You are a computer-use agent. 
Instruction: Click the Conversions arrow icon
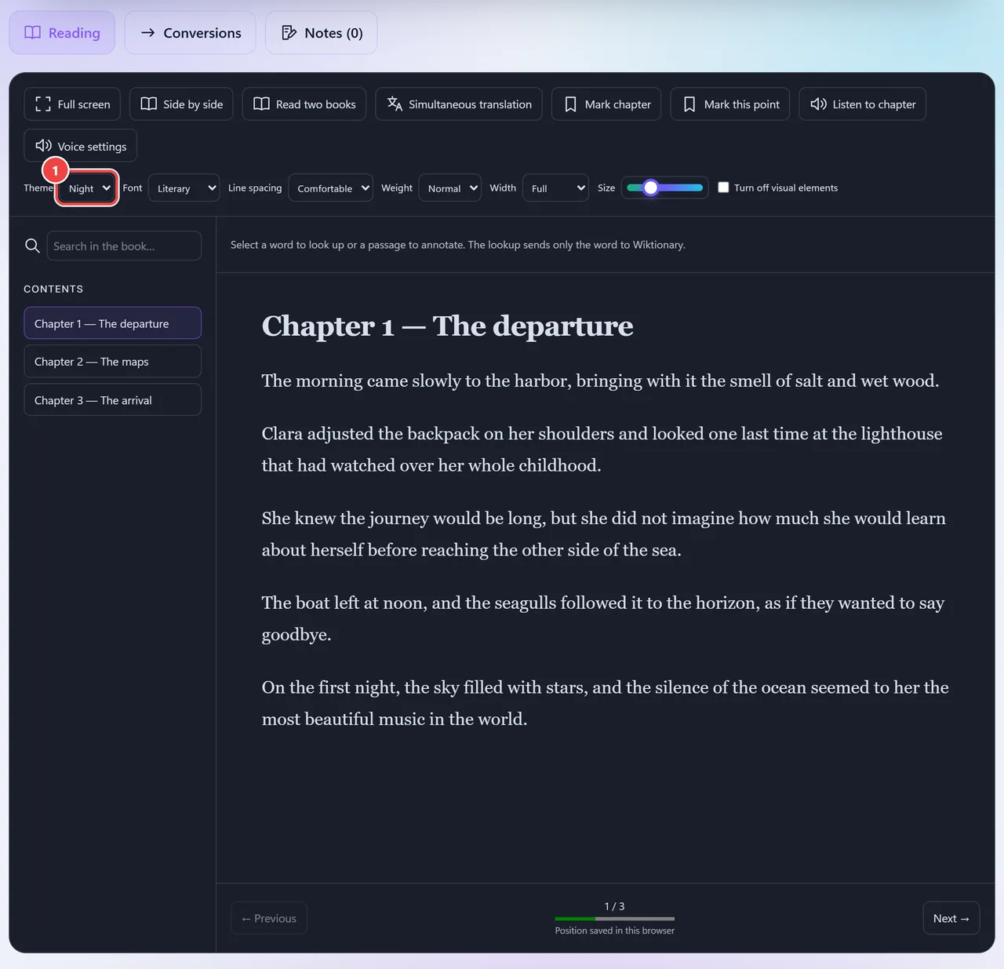147,33
